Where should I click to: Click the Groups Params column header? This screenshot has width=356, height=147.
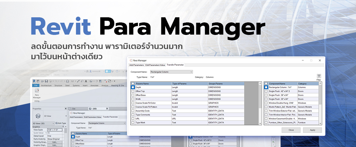click(x=226, y=84)
